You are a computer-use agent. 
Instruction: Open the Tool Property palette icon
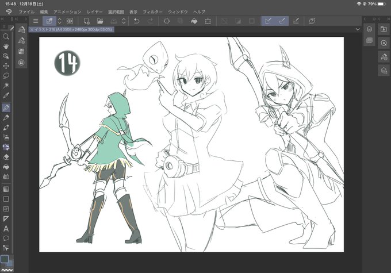[21, 40]
